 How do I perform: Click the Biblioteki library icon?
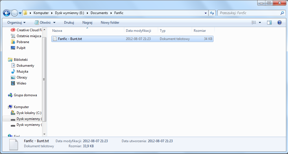[x=10, y=60]
